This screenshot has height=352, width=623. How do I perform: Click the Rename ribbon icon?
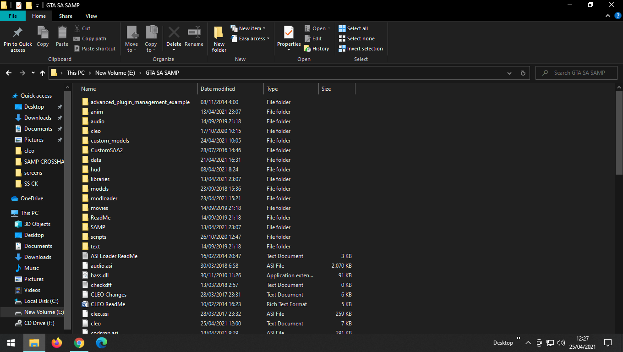(194, 37)
